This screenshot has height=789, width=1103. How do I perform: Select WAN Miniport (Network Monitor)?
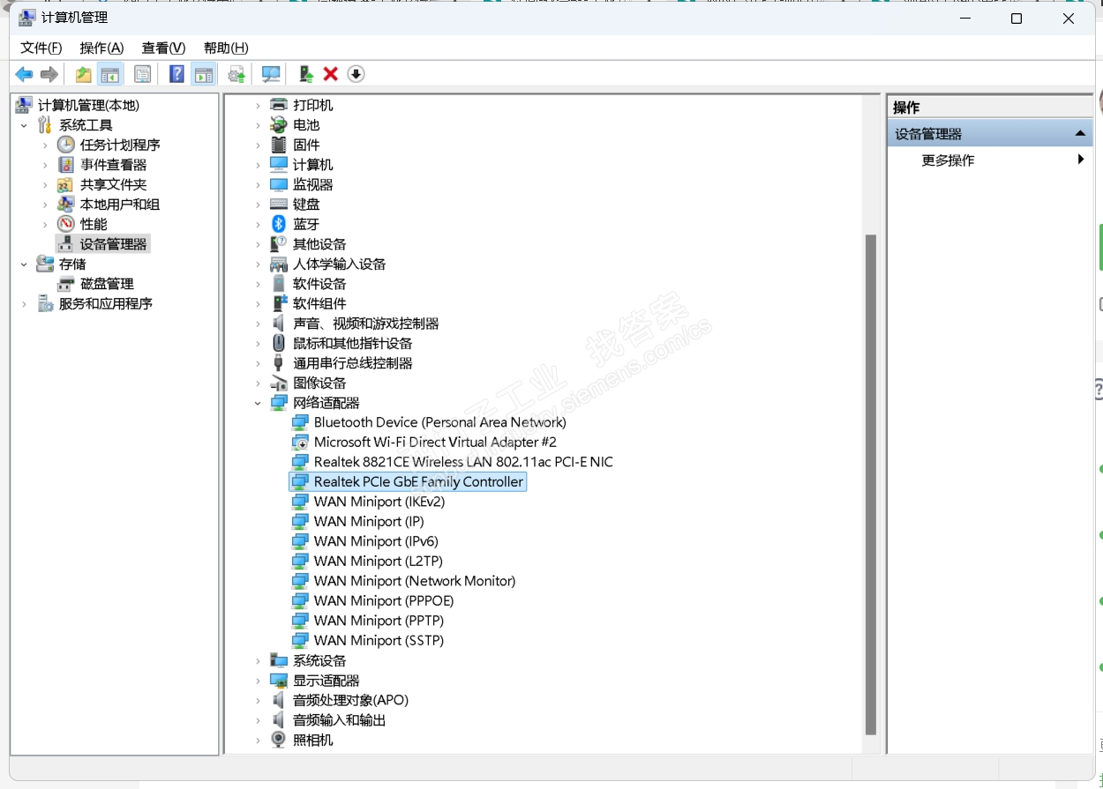point(415,581)
